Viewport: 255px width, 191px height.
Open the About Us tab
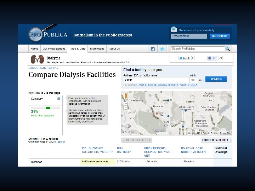click(114, 48)
